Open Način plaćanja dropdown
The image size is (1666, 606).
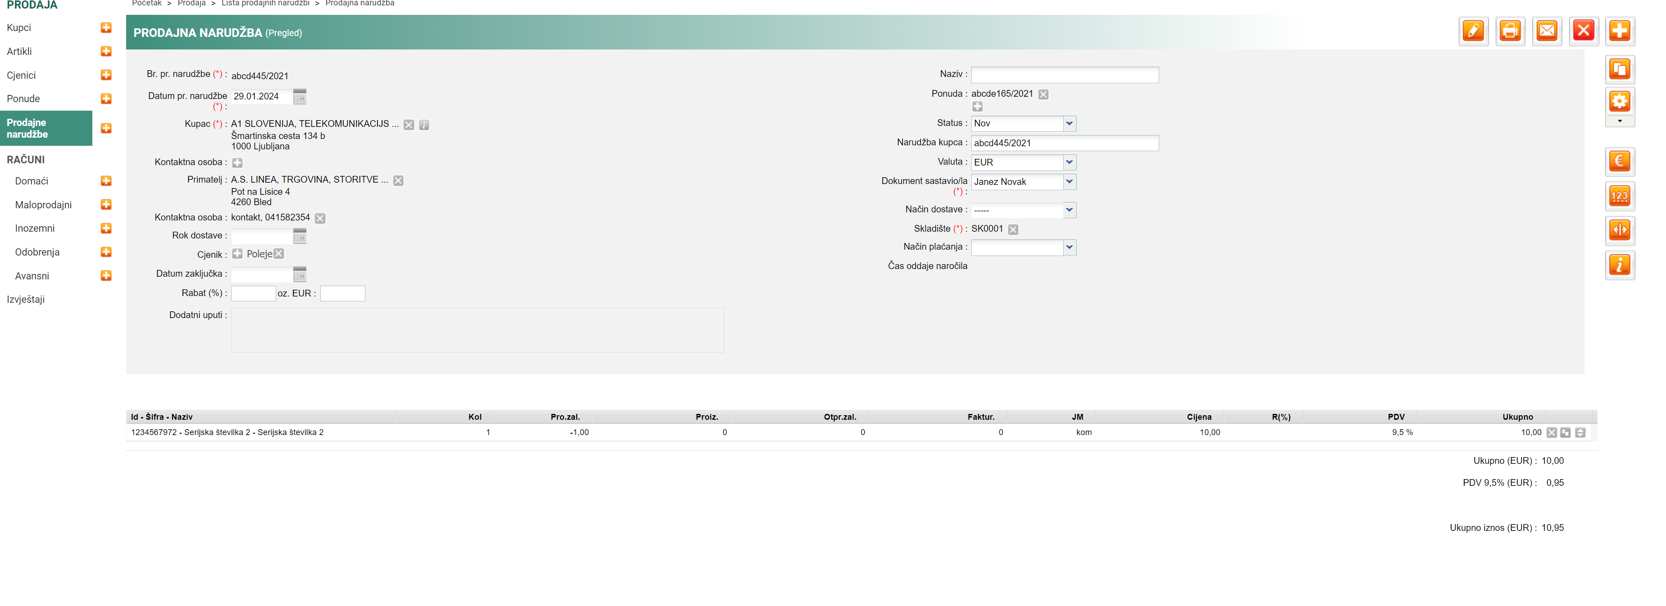[1069, 247]
